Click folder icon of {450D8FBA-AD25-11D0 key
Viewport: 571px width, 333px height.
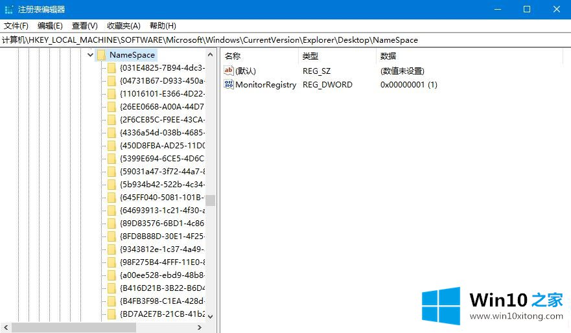111,146
